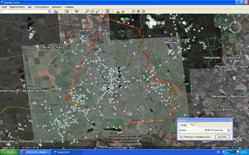Click the email envelope icon
Image resolution: width=249 pixels, height=155 pixels.
coord(133,11)
